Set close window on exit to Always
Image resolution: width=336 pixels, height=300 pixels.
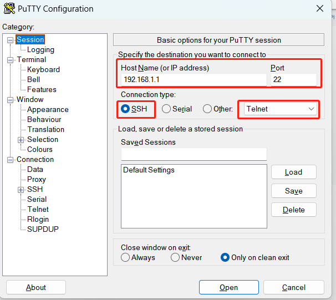[125, 257]
